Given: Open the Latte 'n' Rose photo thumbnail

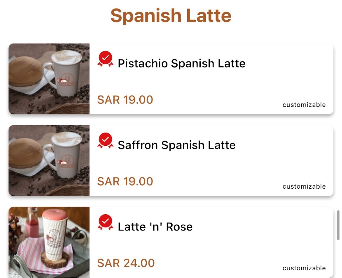Looking at the screenshot, I should [49, 242].
